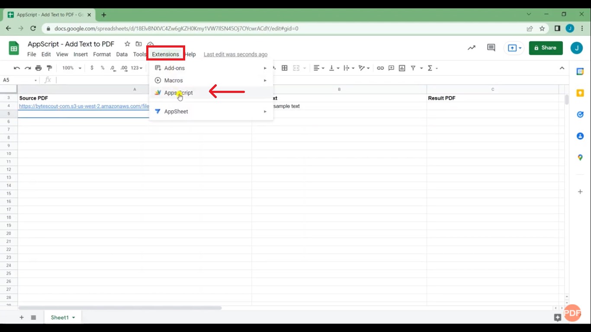Expand the Add-ons submenu
Viewport: 591px width, 332px height.
pyautogui.click(x=211, y=68)
